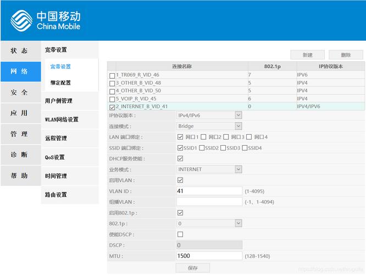Click the disabled DSCP value field
Viewport: 366px width, 275px height.
(x=209, y=245)
